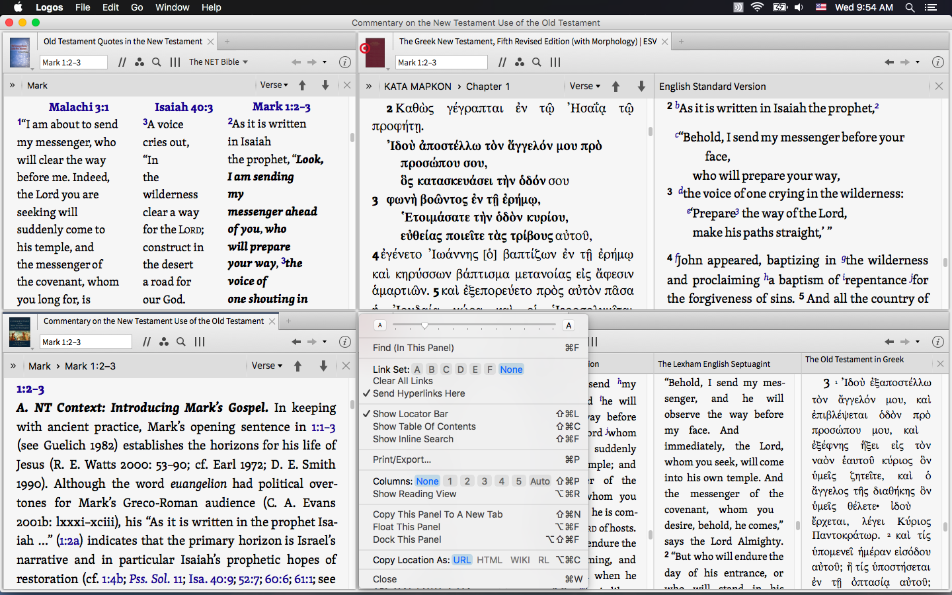This screenshot has width=952, height=595.
Task: Open Spotlight search in macOS menu bar
Action: tap(910, 7)
